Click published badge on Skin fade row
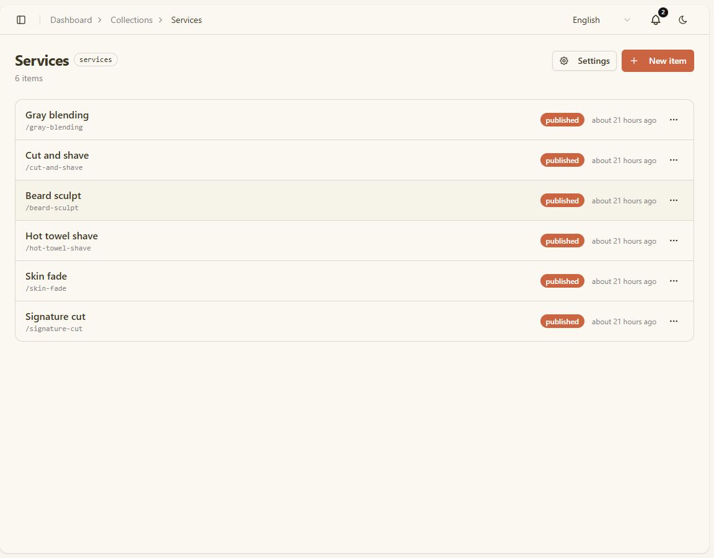This screenshot has height=558, width=714. pos(562,281)
